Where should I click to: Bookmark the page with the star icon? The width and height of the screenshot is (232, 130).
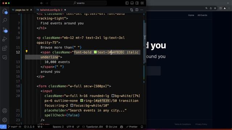coord(215,8)
